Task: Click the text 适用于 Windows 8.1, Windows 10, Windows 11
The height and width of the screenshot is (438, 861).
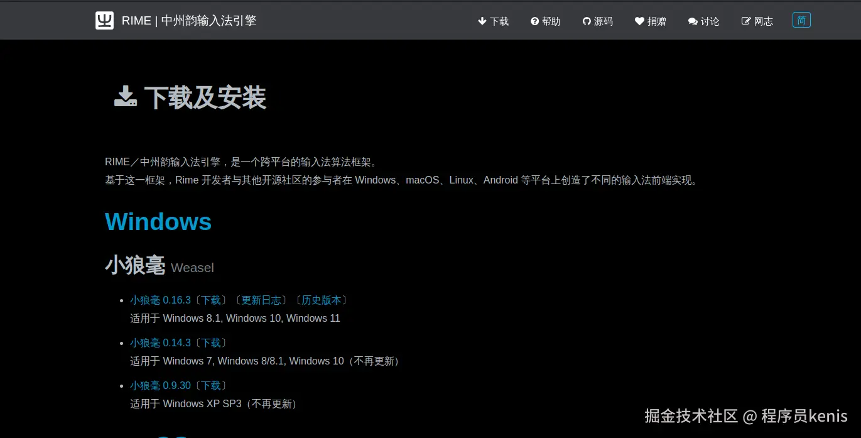Action: [235, 319]
